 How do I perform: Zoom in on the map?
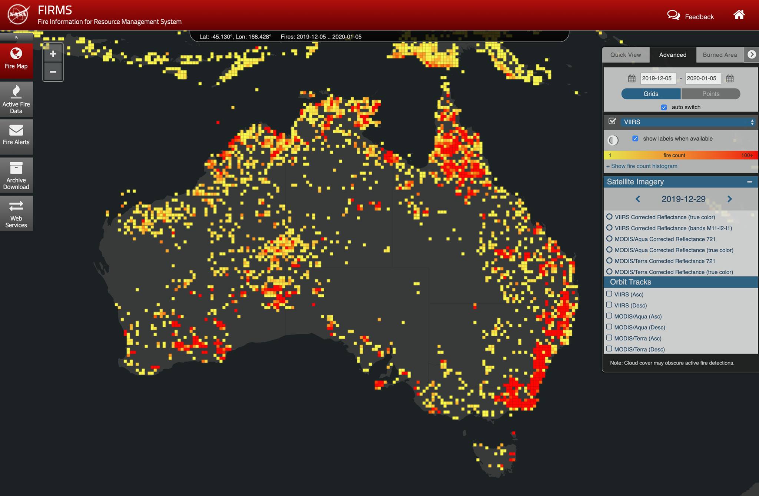point(53,54)
